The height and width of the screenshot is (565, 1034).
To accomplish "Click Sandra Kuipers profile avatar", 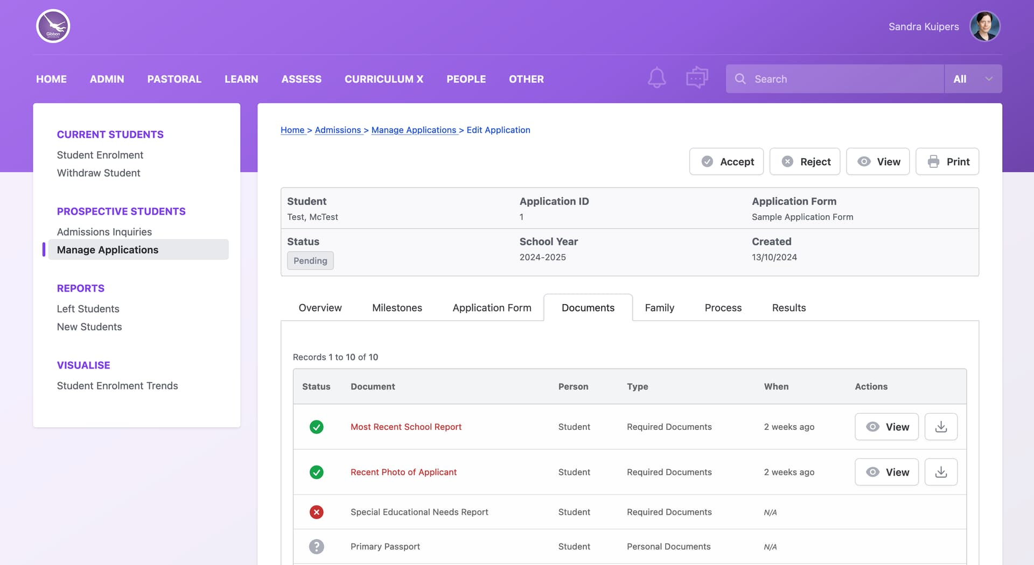I will 985,26.
